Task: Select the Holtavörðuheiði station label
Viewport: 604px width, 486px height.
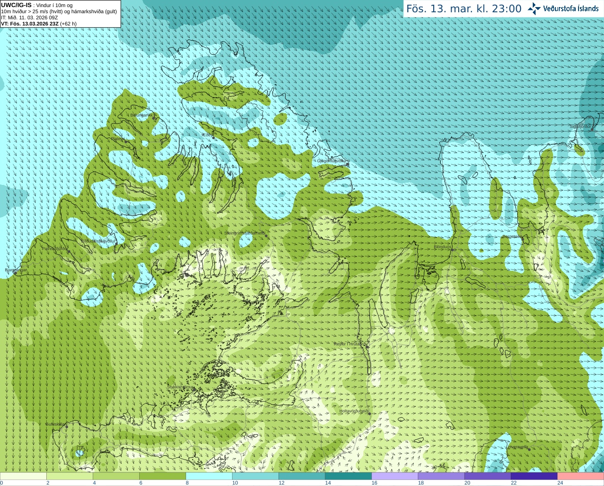Action: [x=354, y=411]
